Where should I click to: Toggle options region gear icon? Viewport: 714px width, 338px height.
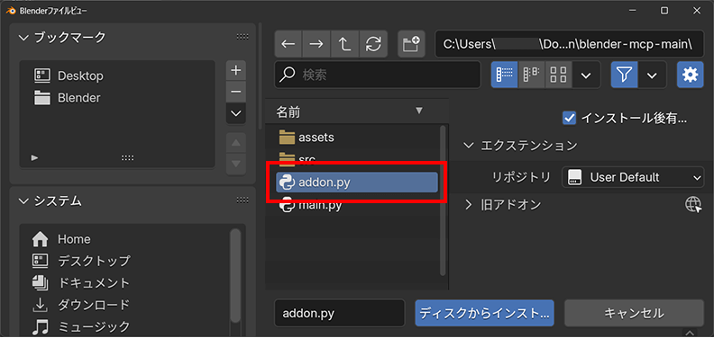point(691,75)
